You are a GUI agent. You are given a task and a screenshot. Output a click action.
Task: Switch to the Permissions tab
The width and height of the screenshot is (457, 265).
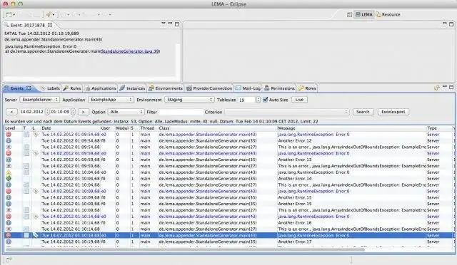point(279,88)
